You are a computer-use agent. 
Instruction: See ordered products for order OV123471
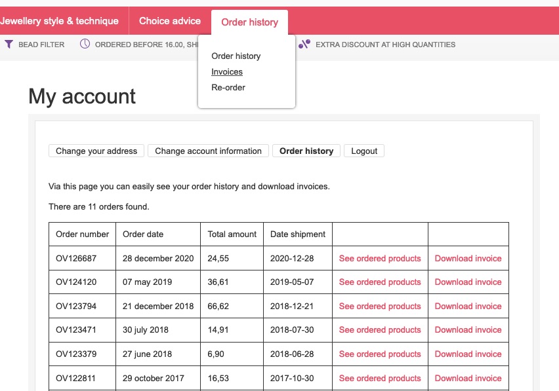coord(380,330)
